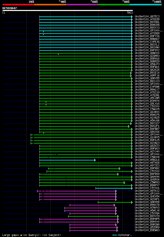Select hit label UniRef100_Q10BV0
The image size is (164, 237).
(x=147, y=112)
